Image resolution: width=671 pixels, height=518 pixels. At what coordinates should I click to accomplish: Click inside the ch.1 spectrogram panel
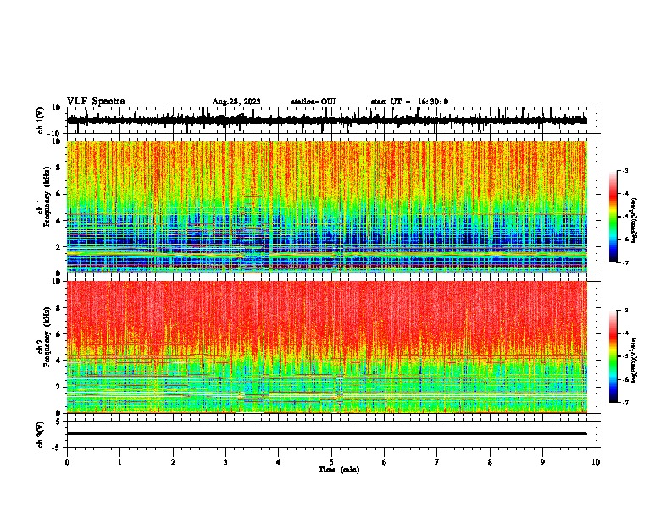tap(327, 207)
